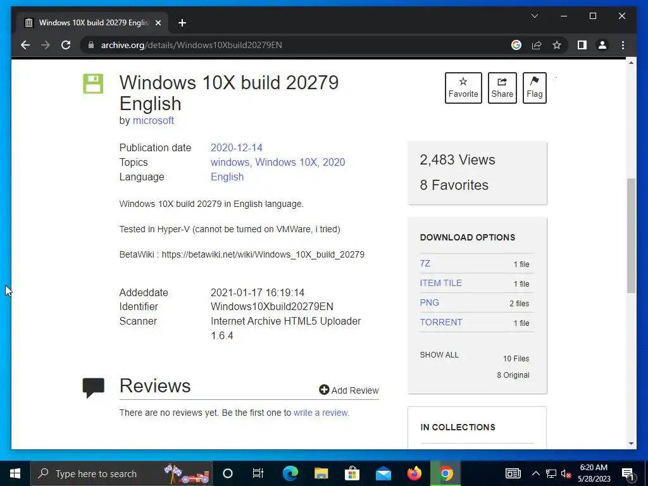Click the 8 Favorites text

[x=454, y=185]
